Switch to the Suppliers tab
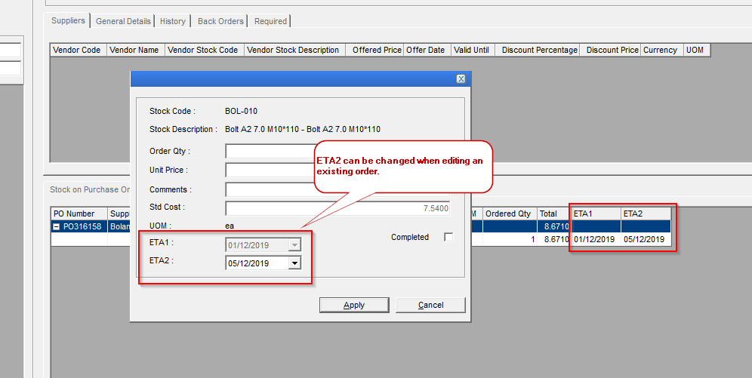752x378 pixels. pos(68,20)
